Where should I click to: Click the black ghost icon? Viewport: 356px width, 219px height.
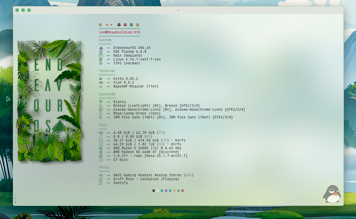(119, 25)
